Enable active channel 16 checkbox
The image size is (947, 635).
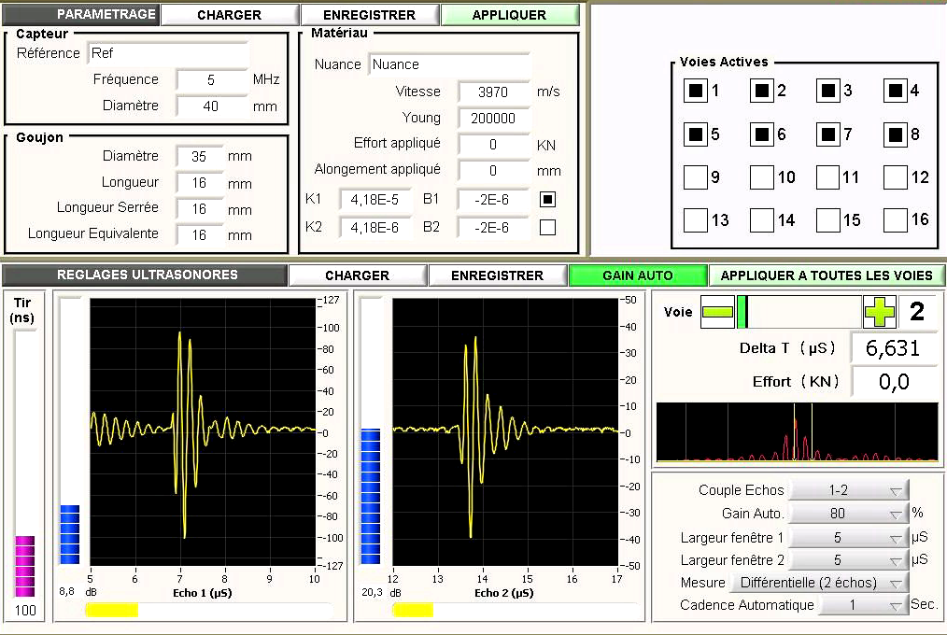click(896, 220)
